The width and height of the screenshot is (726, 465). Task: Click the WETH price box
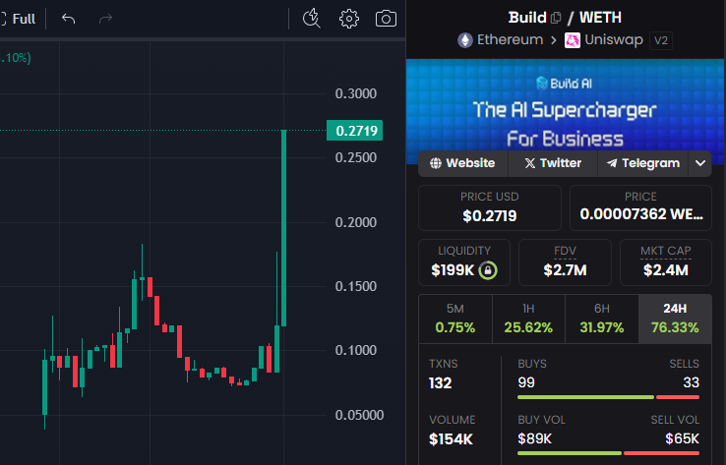pyautogui.click(x=640, y=207)
